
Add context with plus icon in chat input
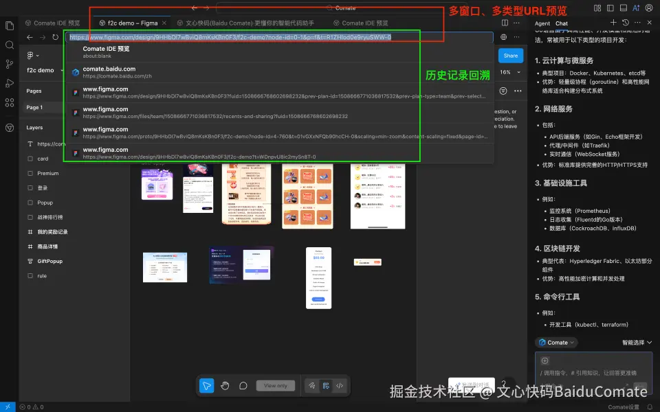(544, 360)
